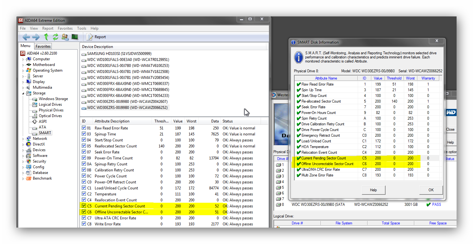Switch to the Favorites tab
473x244 pixels.
[x=43, y=46]
